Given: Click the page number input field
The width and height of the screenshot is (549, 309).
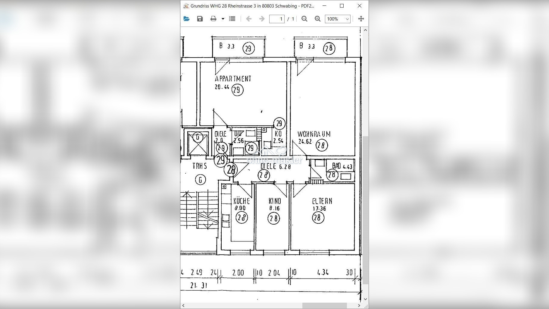Looking at the screenshot, I should [277, 19].
